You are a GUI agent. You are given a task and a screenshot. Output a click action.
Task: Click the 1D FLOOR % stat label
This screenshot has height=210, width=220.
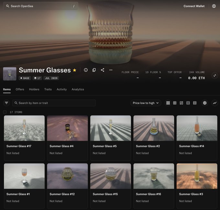point(153,72)
